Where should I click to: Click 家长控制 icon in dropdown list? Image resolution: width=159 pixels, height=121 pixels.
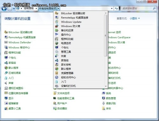point(57,64)
